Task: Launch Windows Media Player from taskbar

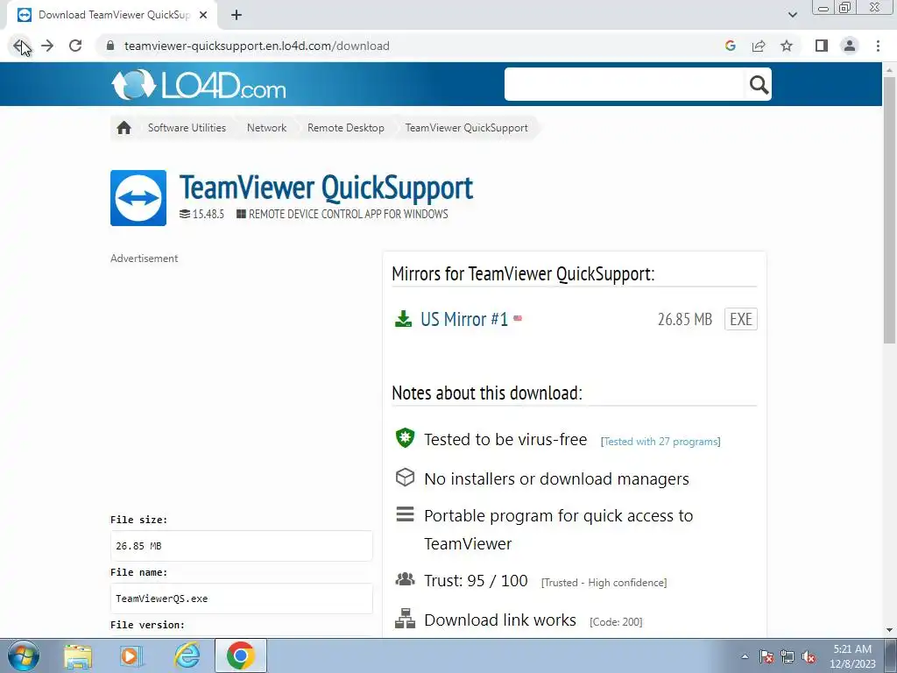Action: click(x=131, y=655)
